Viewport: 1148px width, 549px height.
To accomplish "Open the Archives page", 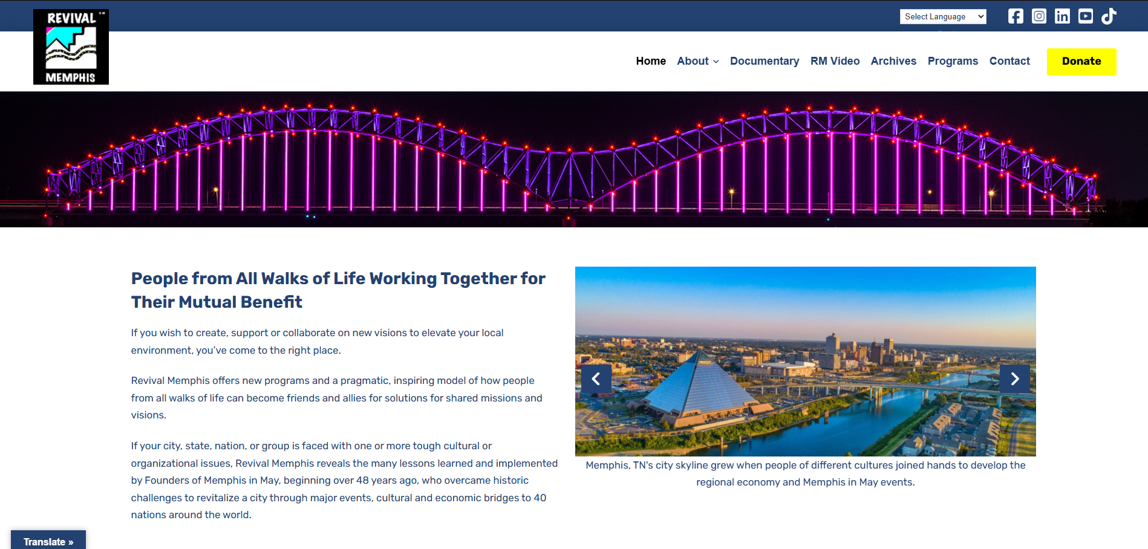I will (x=893, y=61).
